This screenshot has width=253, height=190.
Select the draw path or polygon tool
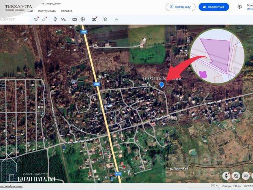click(x=63, y=19)
